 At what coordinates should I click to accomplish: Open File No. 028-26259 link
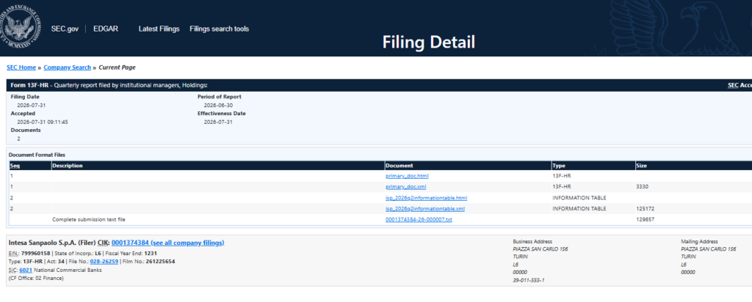(x=104, y=262)
